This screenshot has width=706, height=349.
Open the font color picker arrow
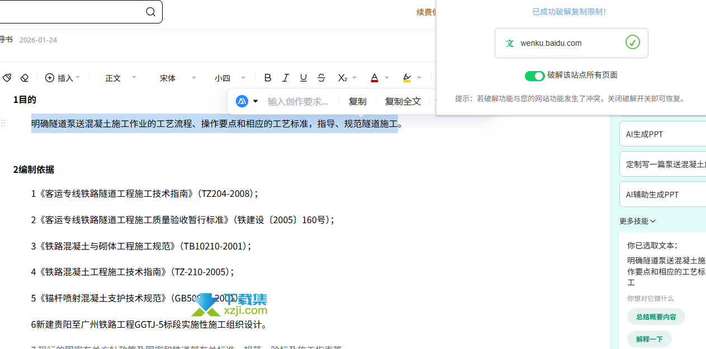click(x=387, y=78)
